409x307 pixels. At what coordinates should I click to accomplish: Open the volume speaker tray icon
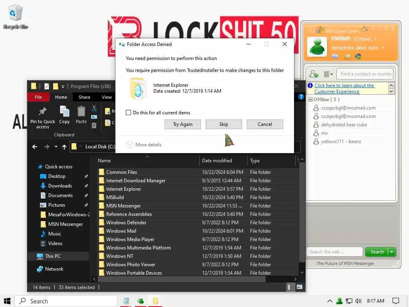[x=358, y=301]
